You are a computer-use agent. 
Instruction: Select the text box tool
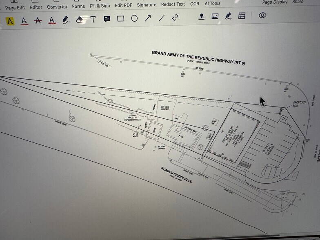93,19
